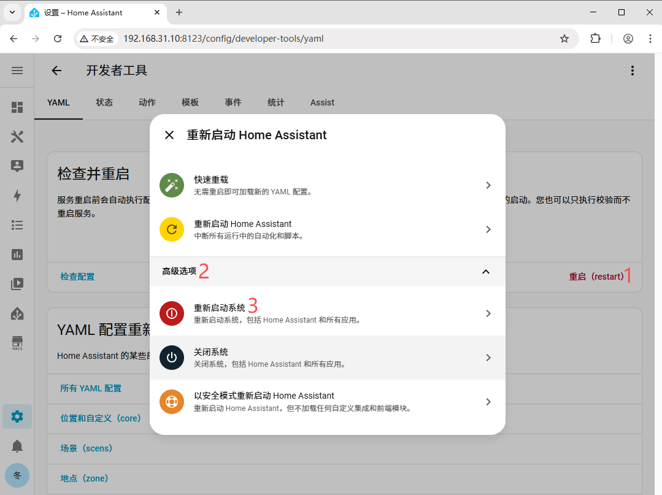Switch to the Assist tab

click(x=322, y=102)
